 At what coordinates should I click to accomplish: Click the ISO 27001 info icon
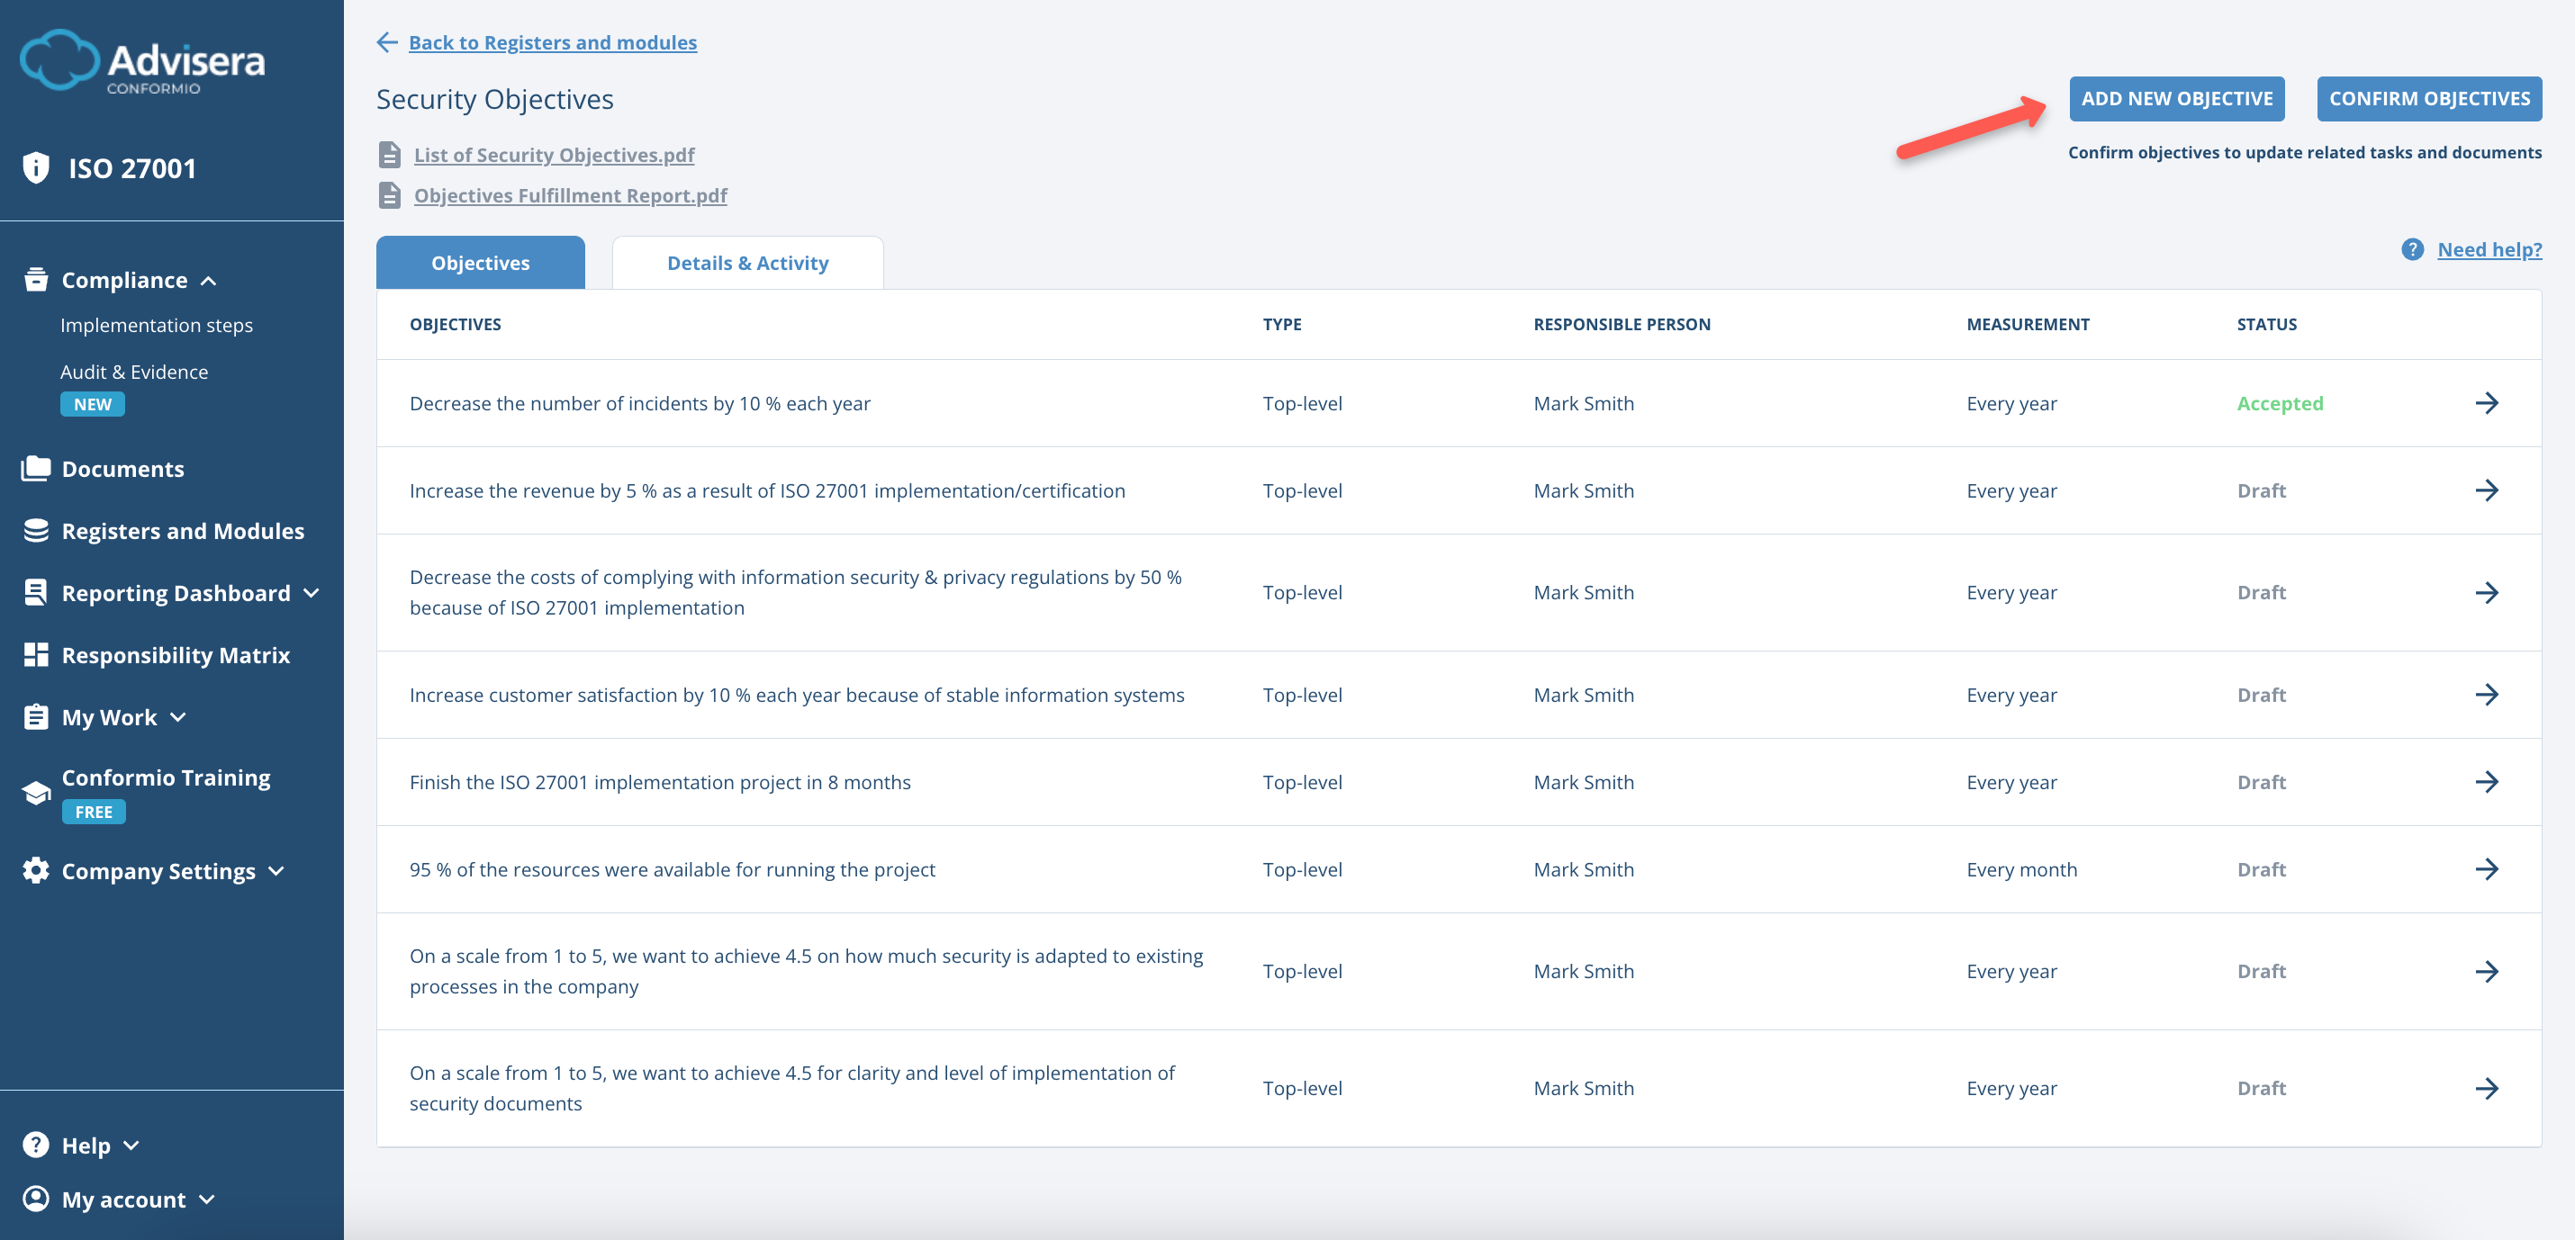click(x=36, y=168)
